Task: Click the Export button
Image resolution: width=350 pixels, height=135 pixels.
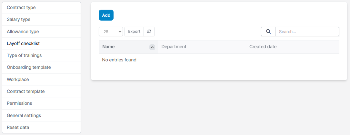Action: [134, 32]
